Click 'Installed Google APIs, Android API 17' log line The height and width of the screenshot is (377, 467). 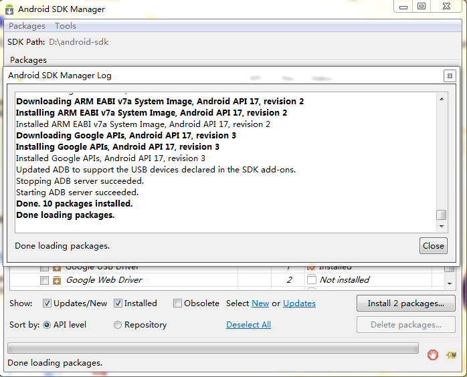(110, 158)
